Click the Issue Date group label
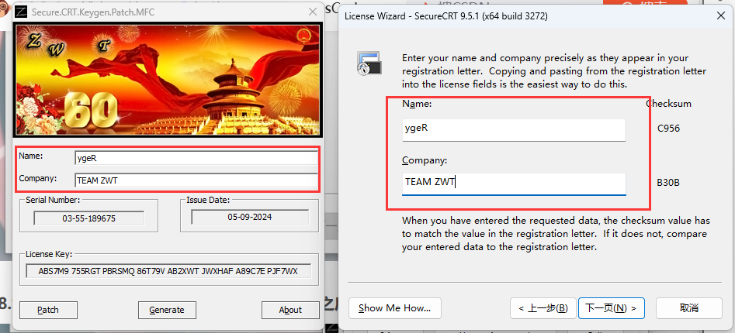This screenshot has height=333, width=735. click(208, 200)
